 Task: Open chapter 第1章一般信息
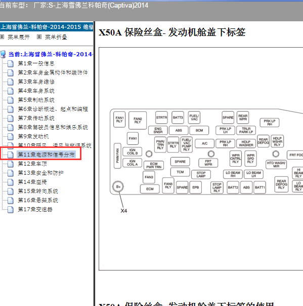[x=36, y=63]
